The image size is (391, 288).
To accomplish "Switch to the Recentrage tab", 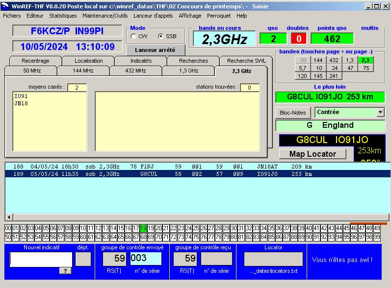I will click(x=35, y=61).
